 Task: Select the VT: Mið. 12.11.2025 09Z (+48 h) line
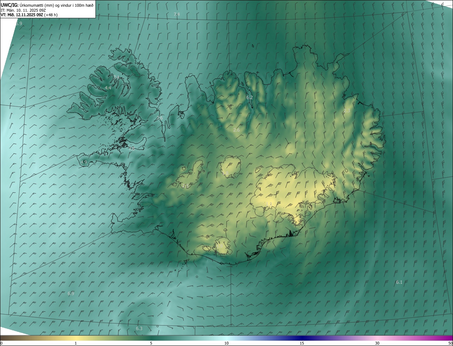(29, 15)
